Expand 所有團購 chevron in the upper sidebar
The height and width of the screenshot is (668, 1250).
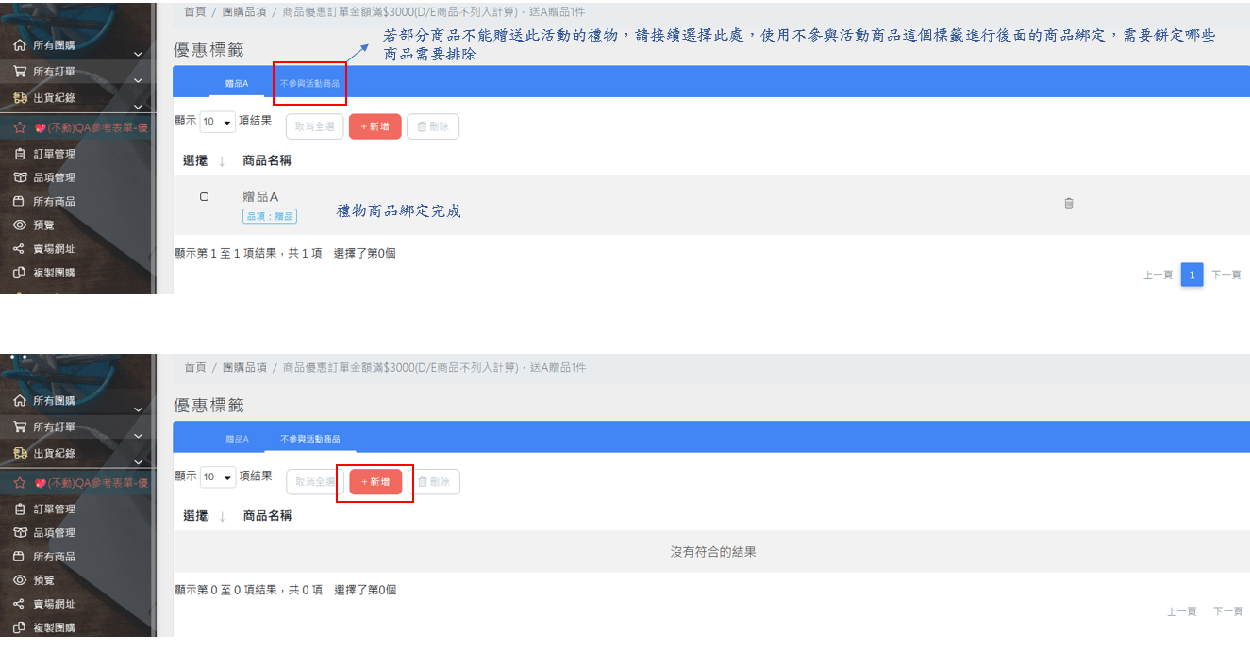[138, 55]
